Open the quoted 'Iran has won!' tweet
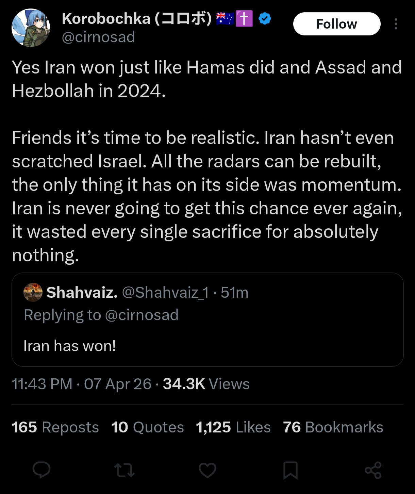The height and width of the screenshot is (494, 415). point(207,319)
